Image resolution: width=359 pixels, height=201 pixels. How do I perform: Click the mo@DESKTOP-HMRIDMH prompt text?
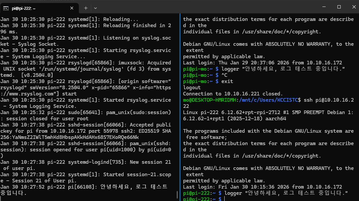coord(210,100)
